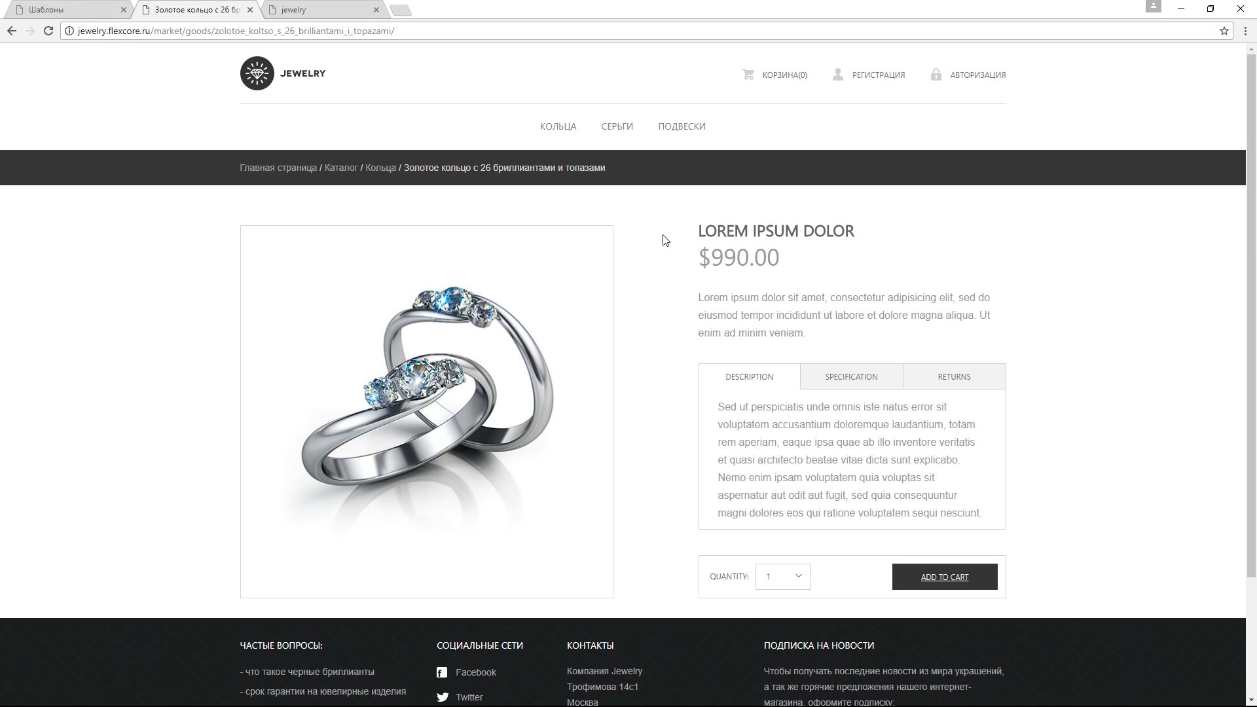
Task: Go back with browser back arrow
Action: pyautogui.click(x=12, y=31)
